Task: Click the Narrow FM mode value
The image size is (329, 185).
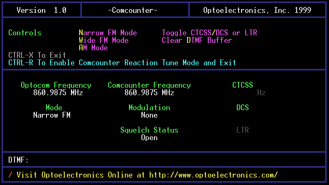Action: [51, 115]
